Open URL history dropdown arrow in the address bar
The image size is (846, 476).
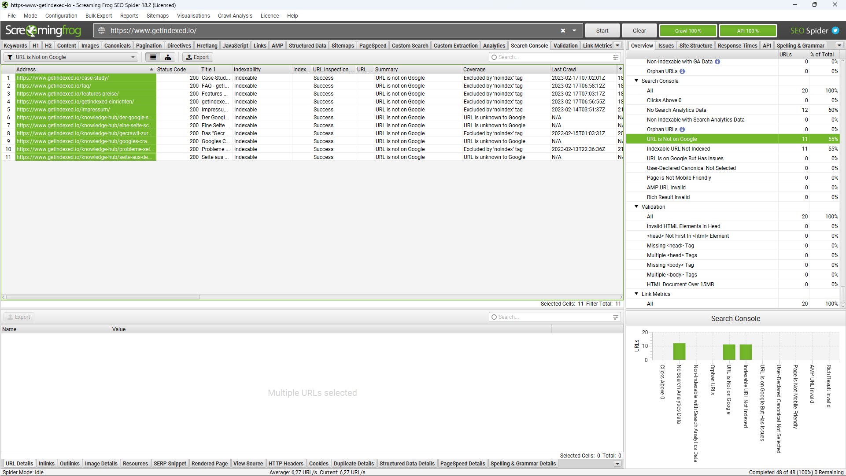pos(574,31)
